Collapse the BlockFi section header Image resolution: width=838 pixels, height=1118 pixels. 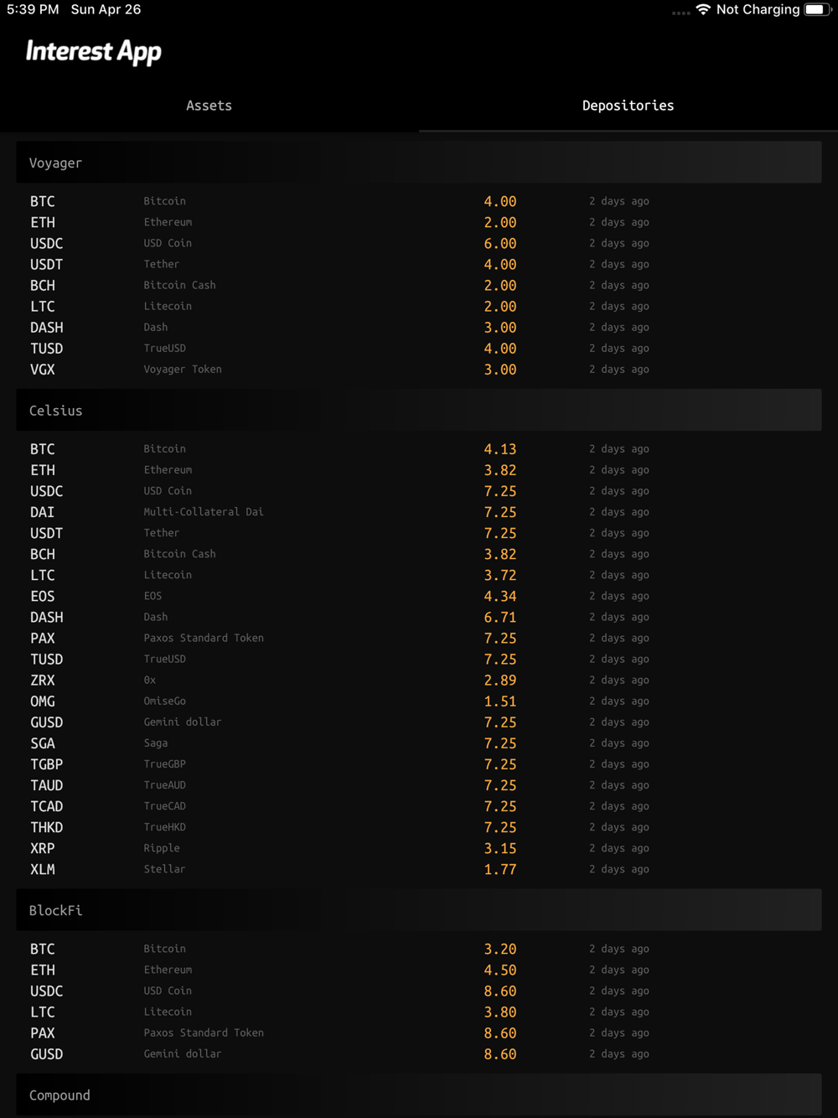click(419, 910)
